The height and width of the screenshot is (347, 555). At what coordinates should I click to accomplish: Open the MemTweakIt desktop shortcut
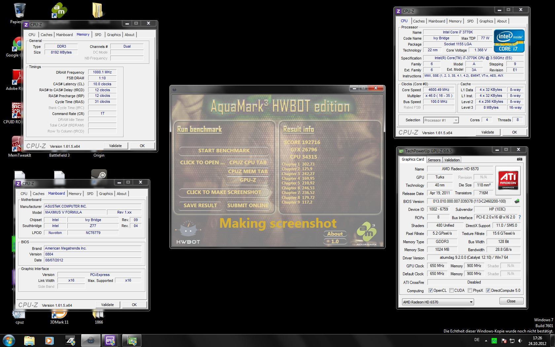point(17,144)
